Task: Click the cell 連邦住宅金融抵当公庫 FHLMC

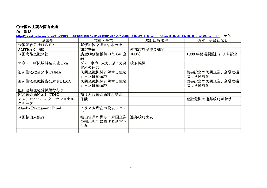Action: coord(47,83)
